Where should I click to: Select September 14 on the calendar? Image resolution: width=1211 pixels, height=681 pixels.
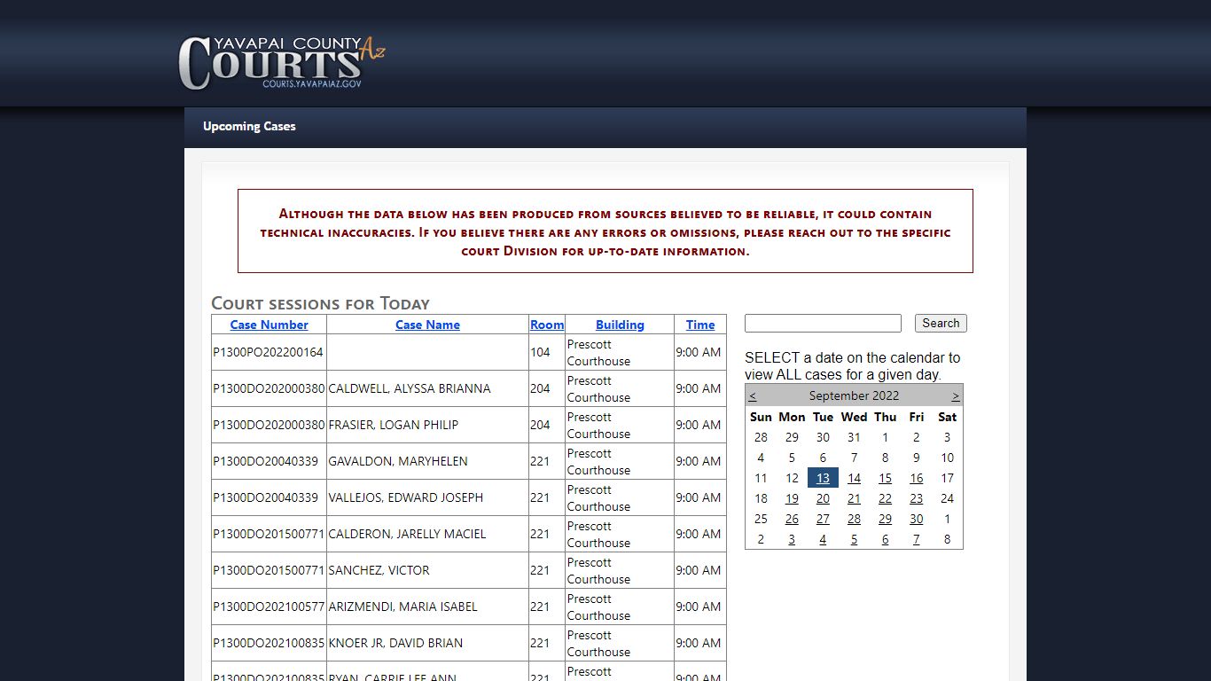[854, 478]
